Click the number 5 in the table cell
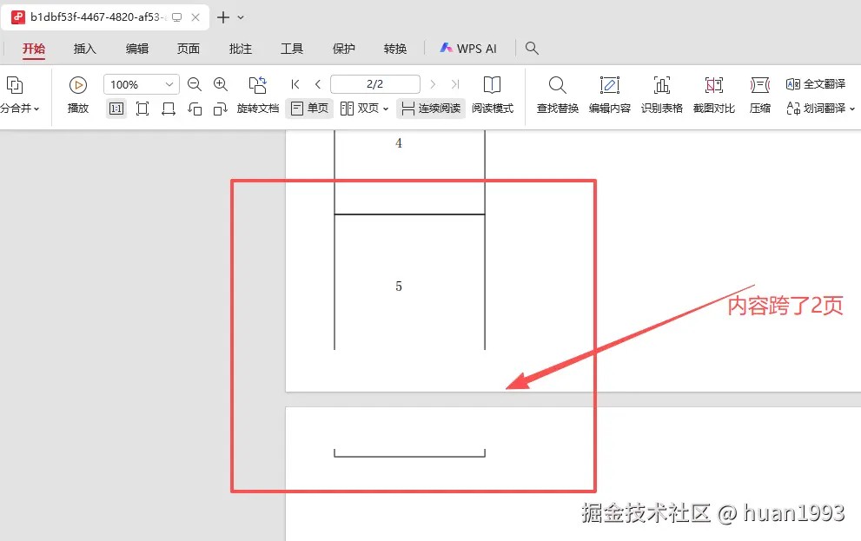This screenshot has width=861, height=541. 399,286
